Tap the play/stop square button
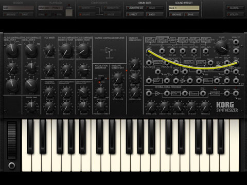247x185 pixels. (x=69, y=13)
